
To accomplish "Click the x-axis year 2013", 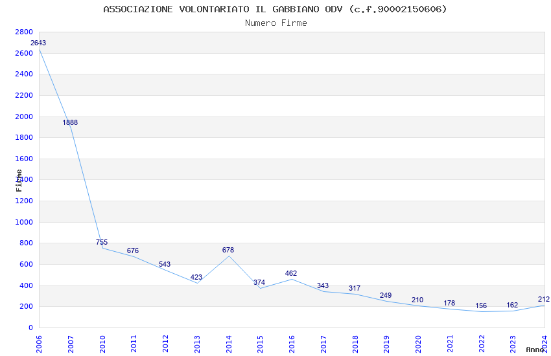I will (197, 344).
